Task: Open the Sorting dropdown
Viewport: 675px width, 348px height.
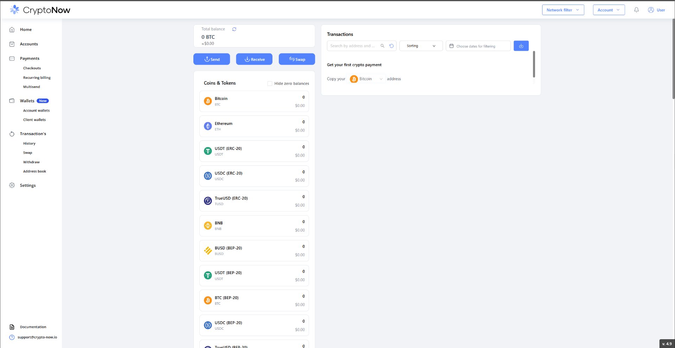Action: pos(421,46)
